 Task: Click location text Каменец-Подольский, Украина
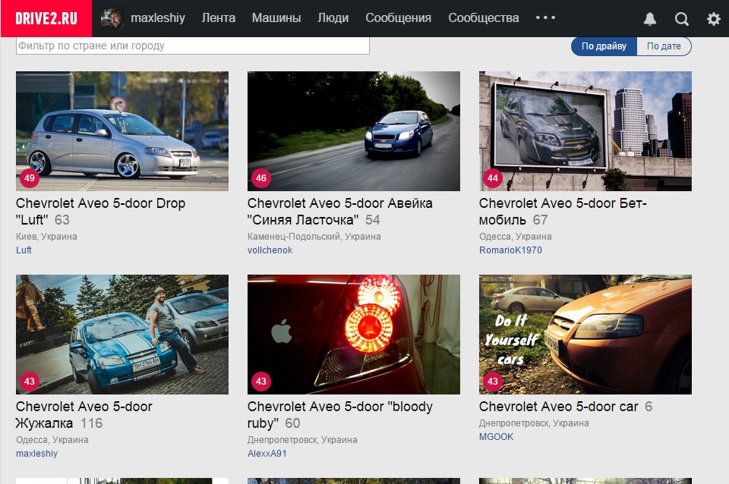point(314,237)
